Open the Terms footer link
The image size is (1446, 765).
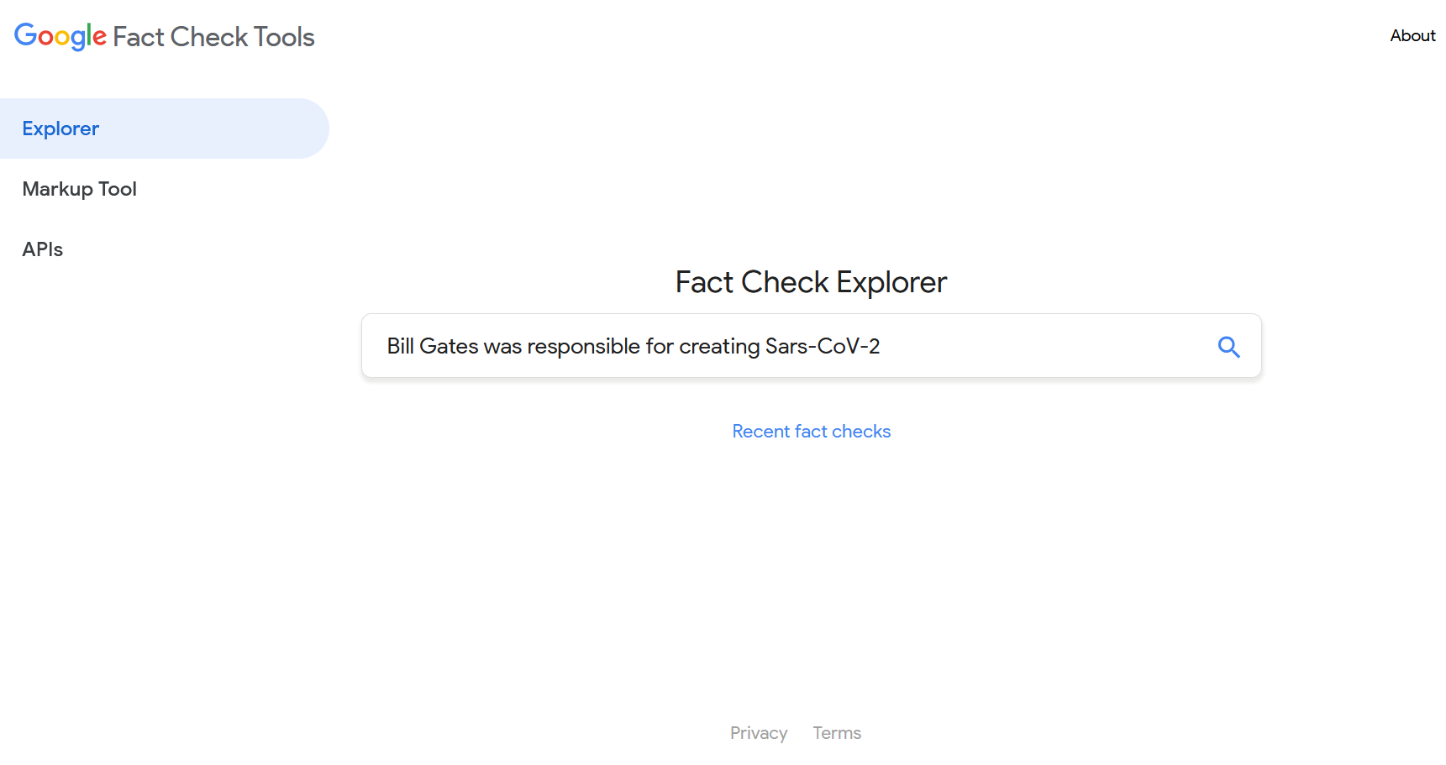[x=837, y=733]
